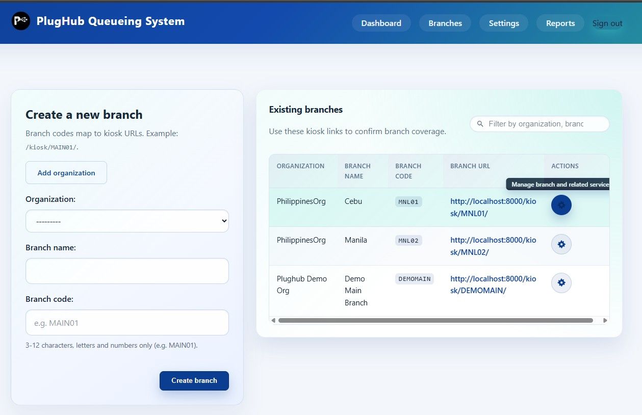The height and width of the screenshot is (415, 642).
Task: Click the search magnifier icon in filter
Action: point(480,124)
